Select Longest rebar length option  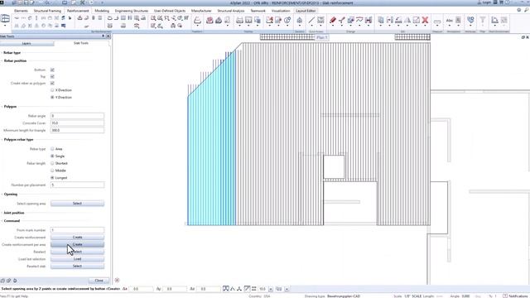click(x=52, y=178)
